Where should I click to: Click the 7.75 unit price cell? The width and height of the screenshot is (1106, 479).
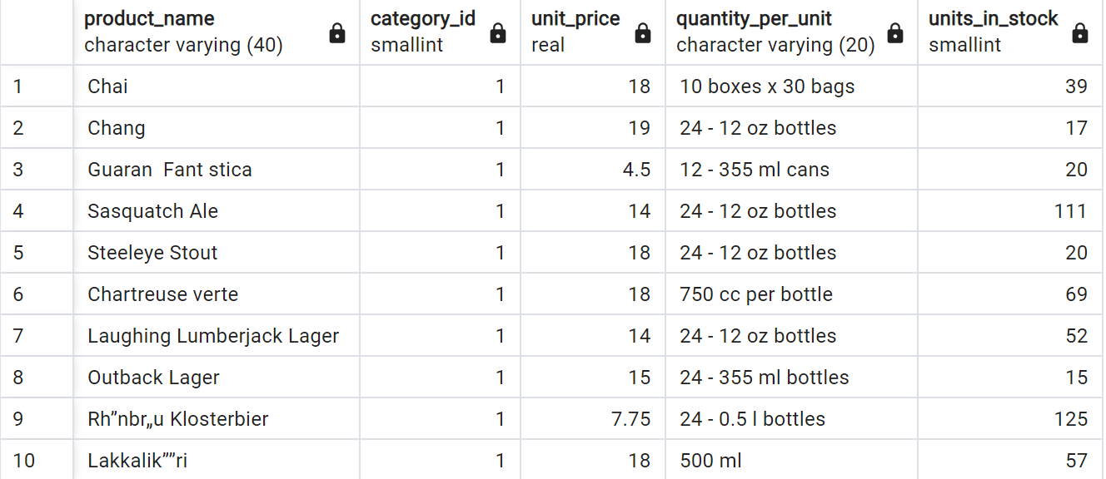click(593, 419)
